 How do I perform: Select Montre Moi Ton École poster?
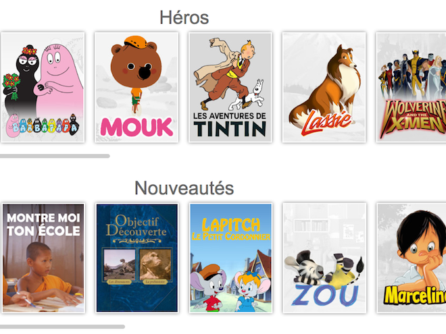click(43, 258)
